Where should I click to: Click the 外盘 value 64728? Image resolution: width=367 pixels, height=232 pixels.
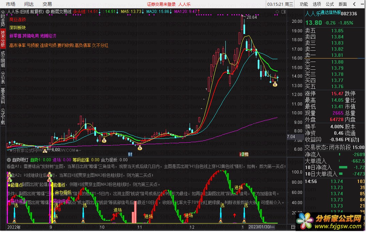(337, 119)
